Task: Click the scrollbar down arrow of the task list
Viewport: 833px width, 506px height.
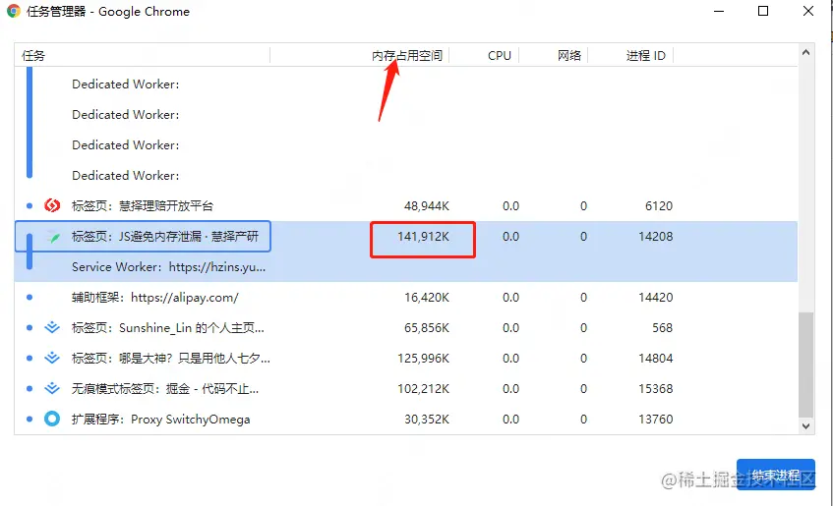Action: click(x=805, y=425)
